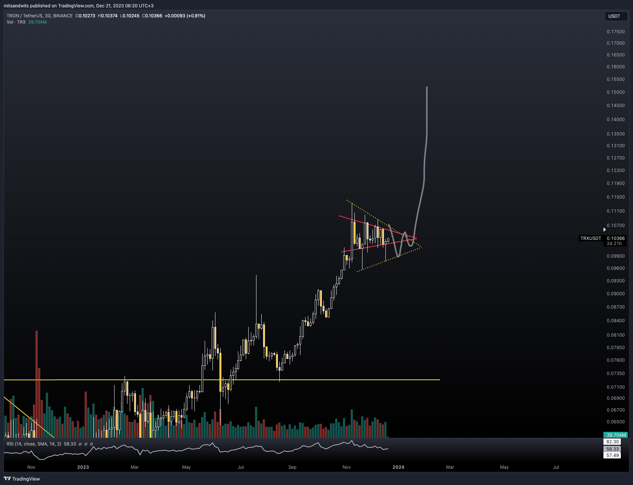Click the high price H0.10374 in header
The width and height of the screenshot is (633, 485).
pos(108,16)
